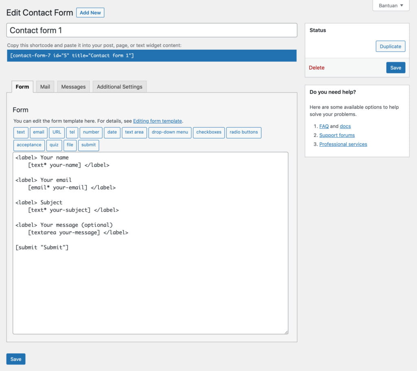Select the contact-form-7 shortcode field

pyautogui.click(x=151, y=55)
